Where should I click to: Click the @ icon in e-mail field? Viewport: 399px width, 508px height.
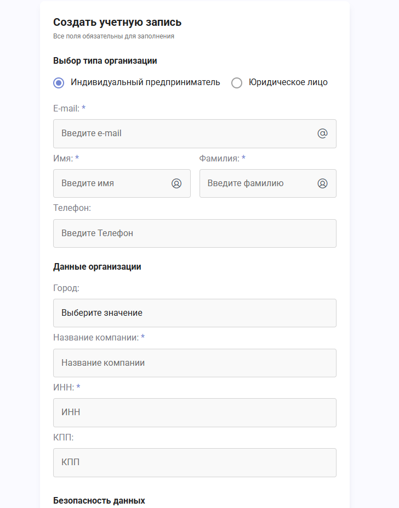(322, 133)
